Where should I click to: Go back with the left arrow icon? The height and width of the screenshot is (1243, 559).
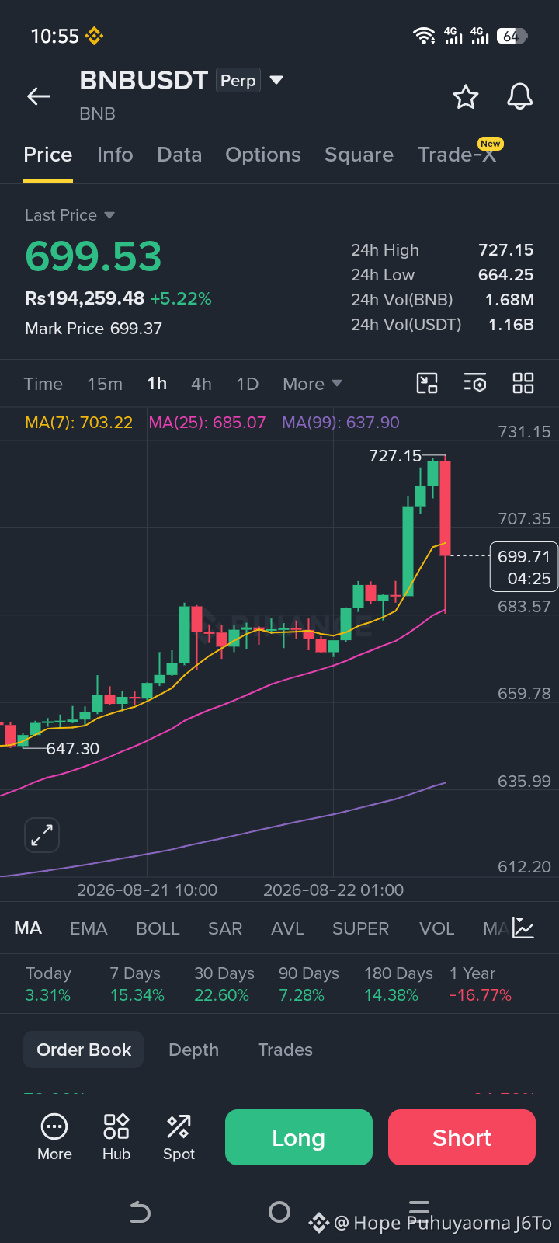point(39,96)
